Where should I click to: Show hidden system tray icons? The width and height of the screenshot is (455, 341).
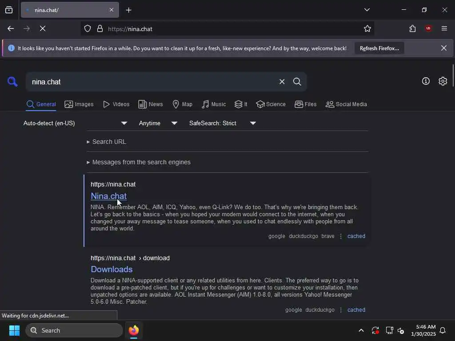[361, 330]
